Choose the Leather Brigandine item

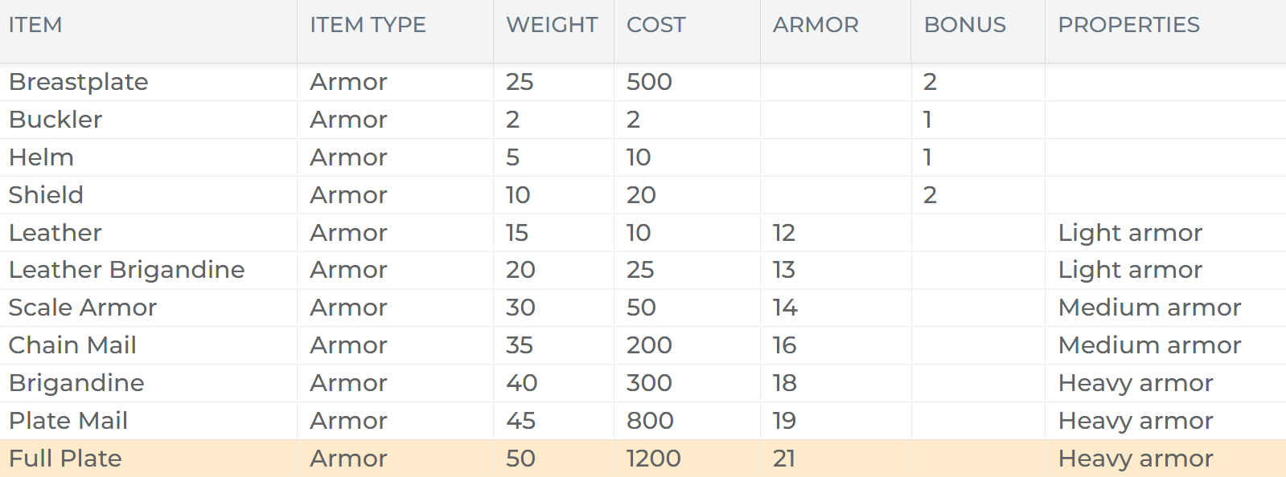pyautogui.click(x=126, y=270)
